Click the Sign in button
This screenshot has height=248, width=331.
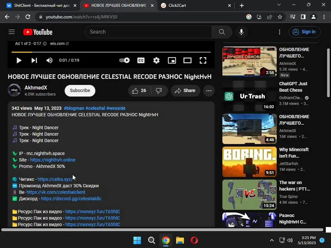(304, 32)
